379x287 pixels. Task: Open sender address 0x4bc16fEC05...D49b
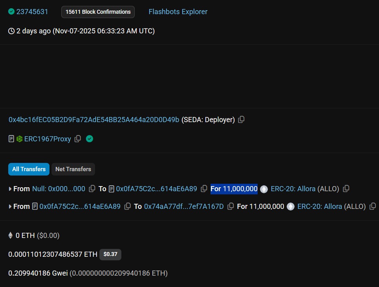click(94, 119)
